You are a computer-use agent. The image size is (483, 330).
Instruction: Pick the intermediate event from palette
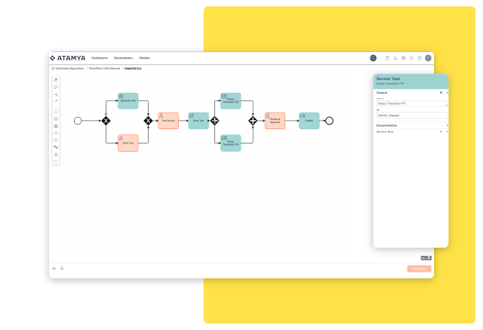point(56,119)
